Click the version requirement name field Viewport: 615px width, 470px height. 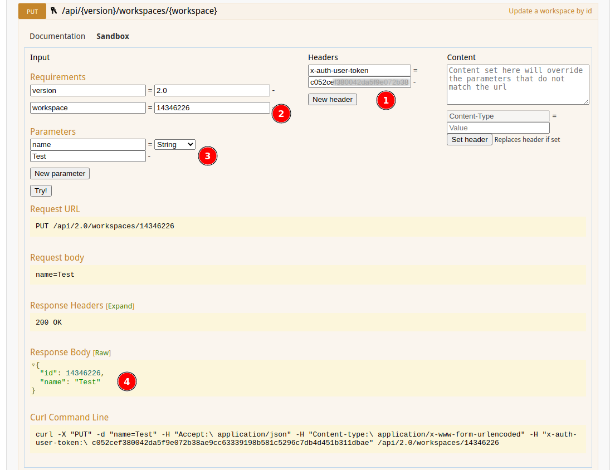click(x=88, y=91)
